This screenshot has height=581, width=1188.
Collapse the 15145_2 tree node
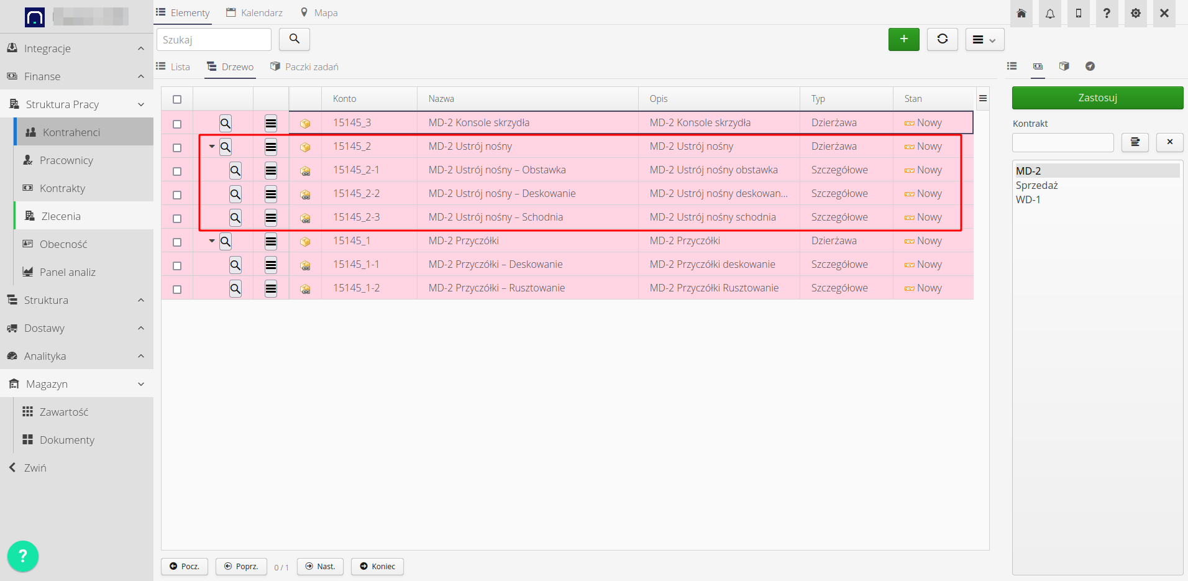coord(212,147)
